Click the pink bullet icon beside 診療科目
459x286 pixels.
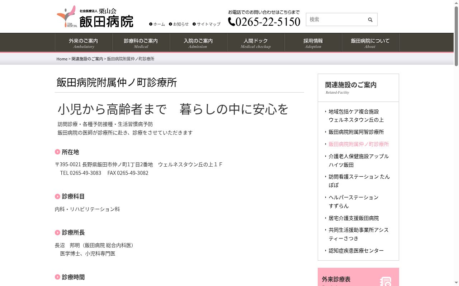(x=57, y=196)
